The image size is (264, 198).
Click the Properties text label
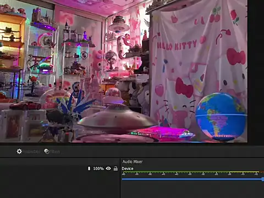31,152
